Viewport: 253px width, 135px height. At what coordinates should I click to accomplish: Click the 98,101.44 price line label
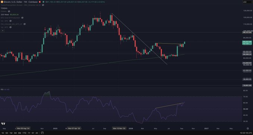tap(247, 32)
